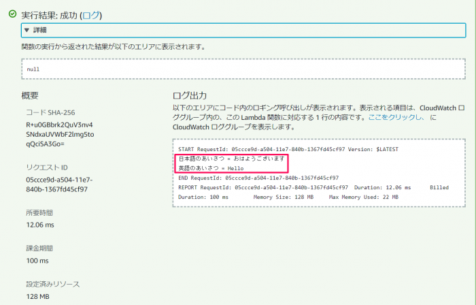
Task: Click the Max Memory Used: 22 MB text
Action: tap(363, 197)
